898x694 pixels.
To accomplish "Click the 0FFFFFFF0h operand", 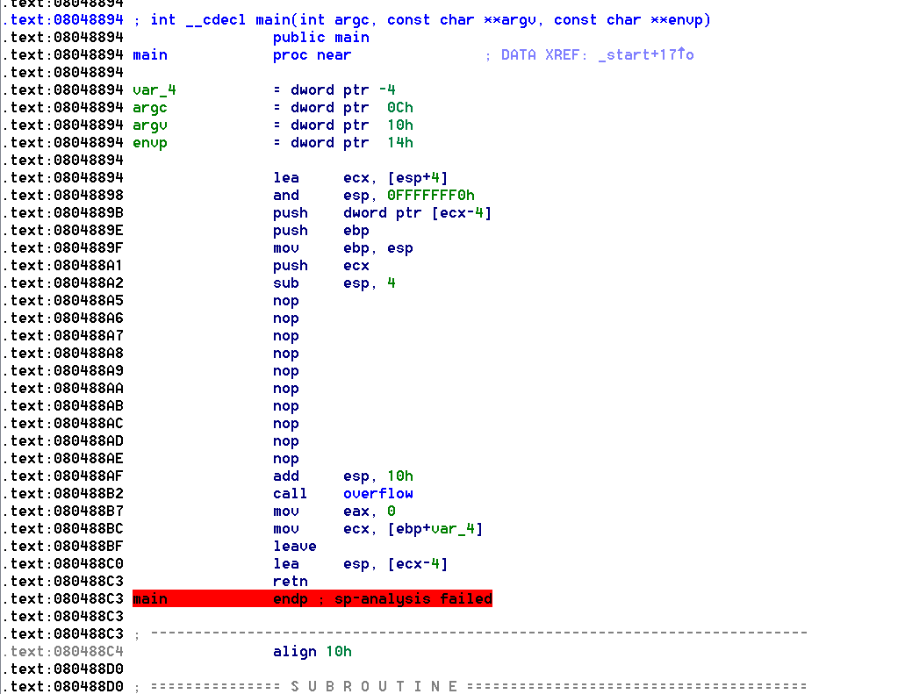I will coord(430,195).
